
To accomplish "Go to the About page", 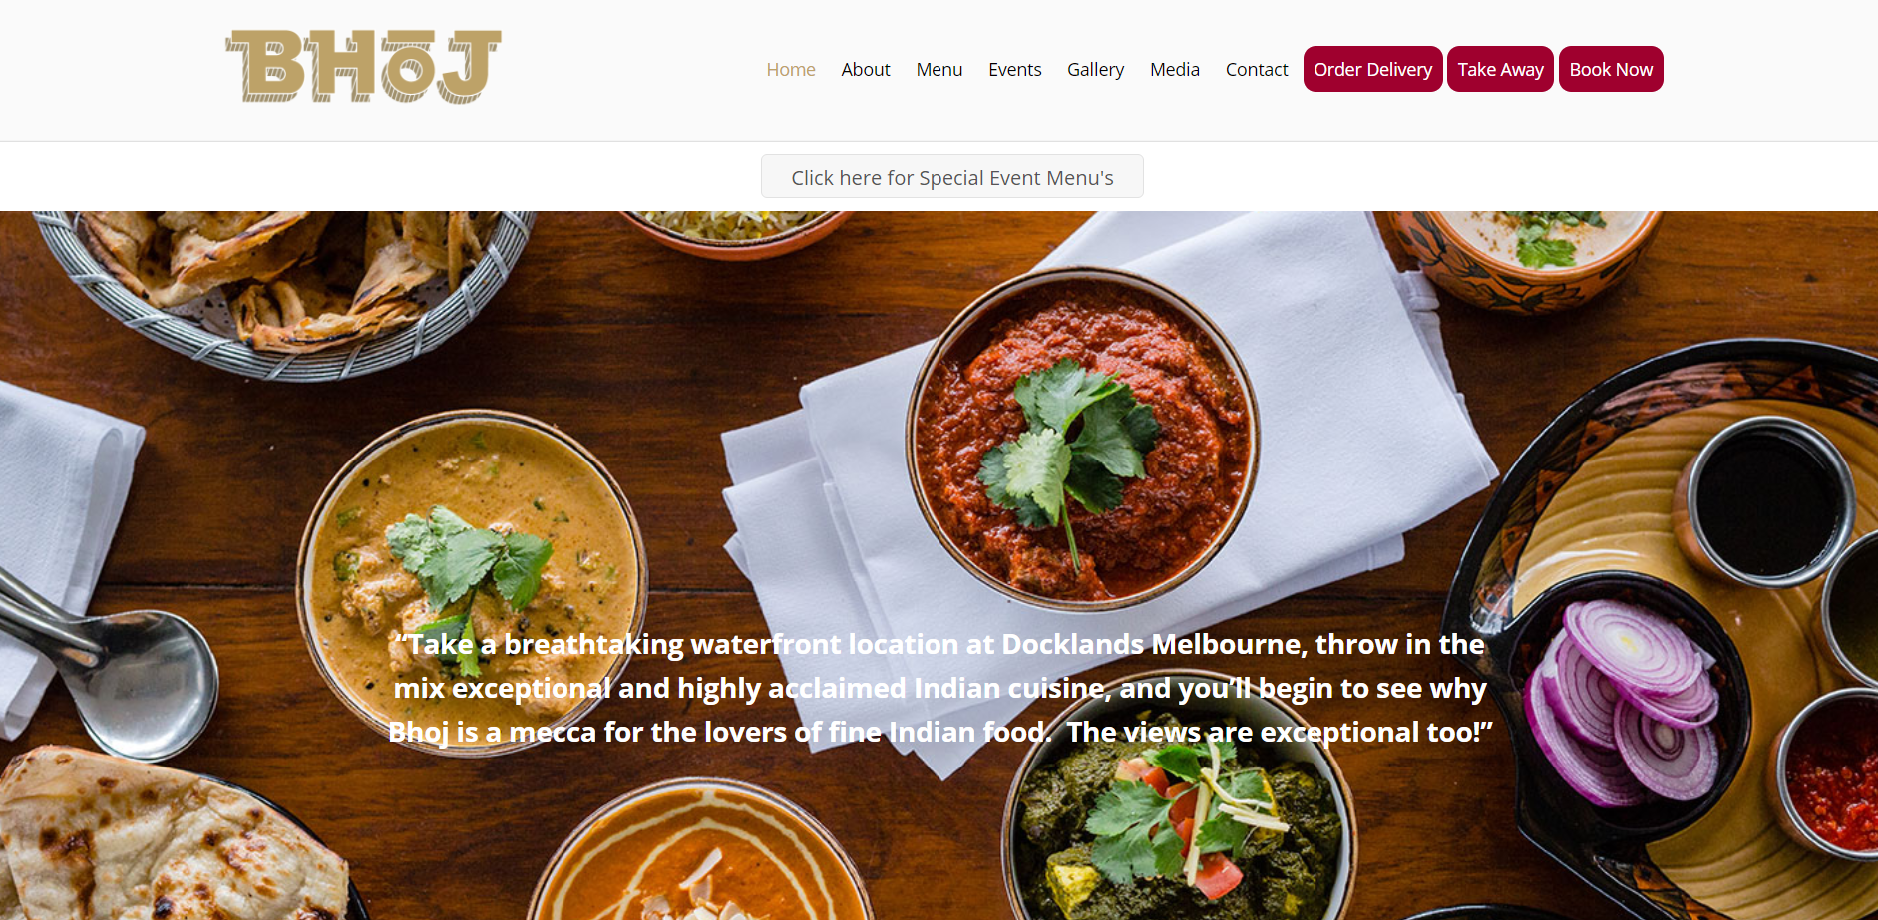I will 866,69.
